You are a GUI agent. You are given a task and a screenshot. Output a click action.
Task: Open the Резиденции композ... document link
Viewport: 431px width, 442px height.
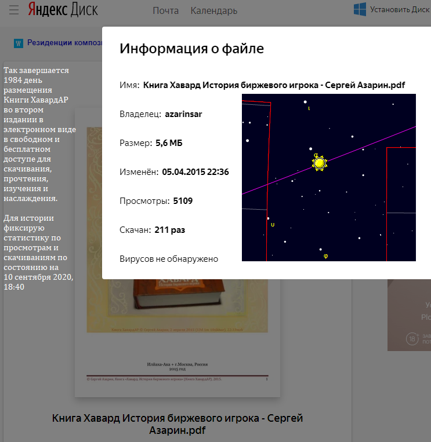64,42
